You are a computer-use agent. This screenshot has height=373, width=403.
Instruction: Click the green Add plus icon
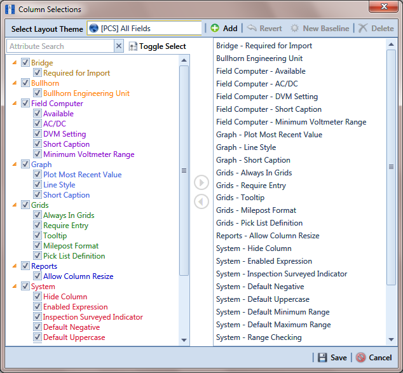(215, 28)
